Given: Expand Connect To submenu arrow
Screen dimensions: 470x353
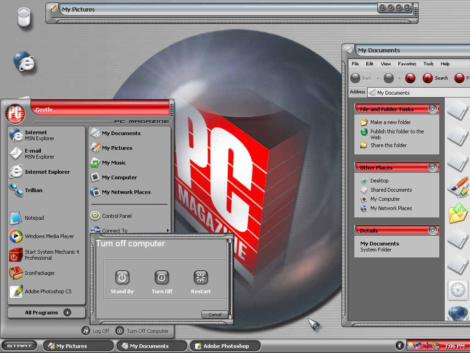Looking at the screenshot, I should point(168,230).
